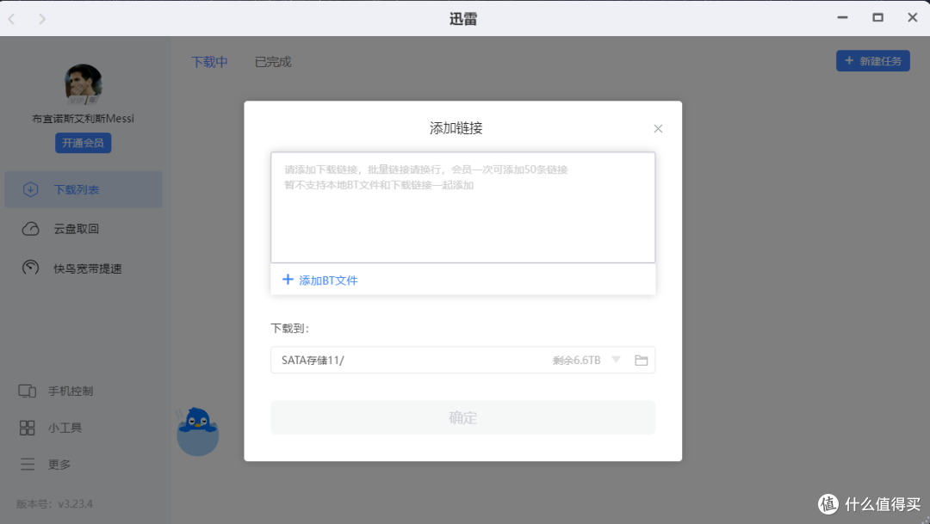
Task: Click the download list arrow icon
Action: pos(30,189)
